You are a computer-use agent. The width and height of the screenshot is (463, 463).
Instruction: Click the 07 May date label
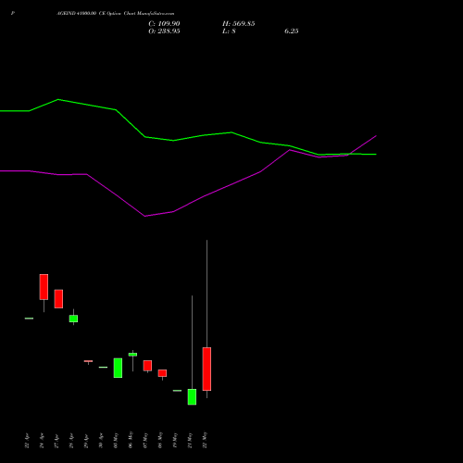pos(145,441)
